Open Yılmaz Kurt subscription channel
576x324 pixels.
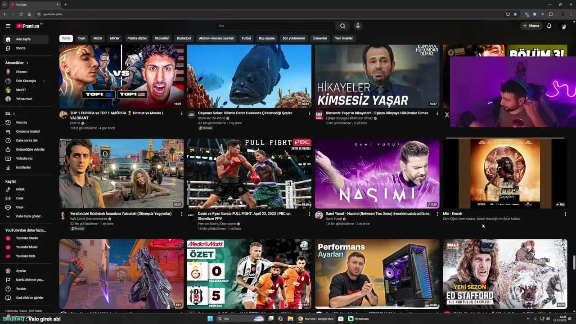pos(25,99)
